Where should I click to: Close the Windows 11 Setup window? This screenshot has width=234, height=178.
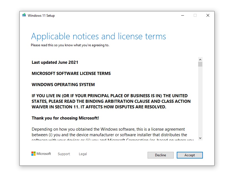tap(208, 15)
